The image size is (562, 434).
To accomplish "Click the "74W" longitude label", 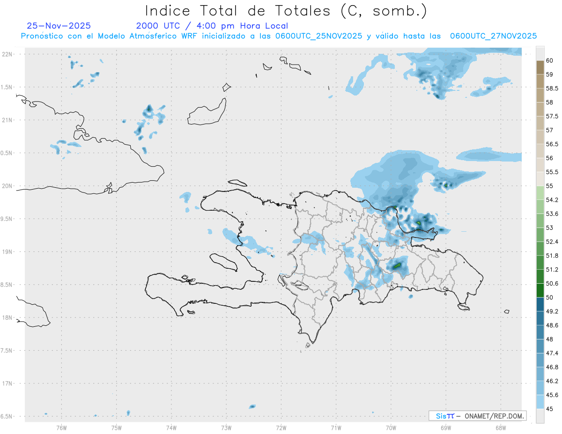I will tap(171, 428).
